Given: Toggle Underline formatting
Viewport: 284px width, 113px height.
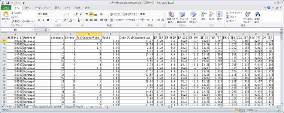Looking at the screenshot, I should point(48,20).
